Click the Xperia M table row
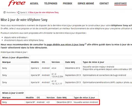132x106 pixels. (x=66, y=82)
